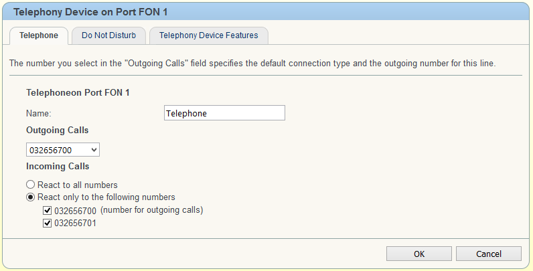Select the Telephone tab

click(39, 35)
